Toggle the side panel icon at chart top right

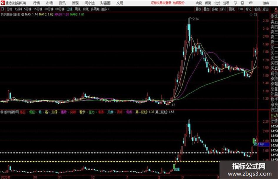pyautogui.click(x=255, y=15)
